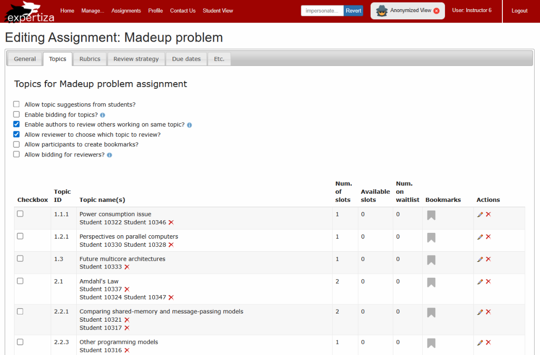Open the Manage... dropdown menu

(x=93, y=11)
